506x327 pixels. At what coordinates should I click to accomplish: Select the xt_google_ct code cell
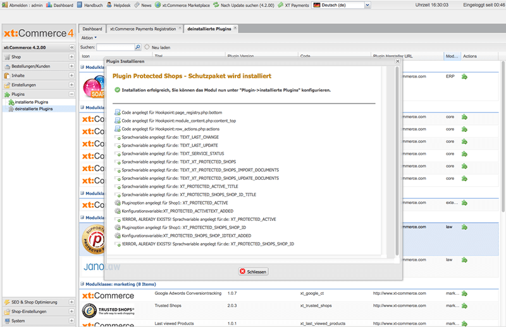pyautogui.click(x=312, y=294)
